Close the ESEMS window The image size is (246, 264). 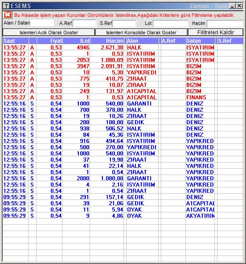point(239,6)
